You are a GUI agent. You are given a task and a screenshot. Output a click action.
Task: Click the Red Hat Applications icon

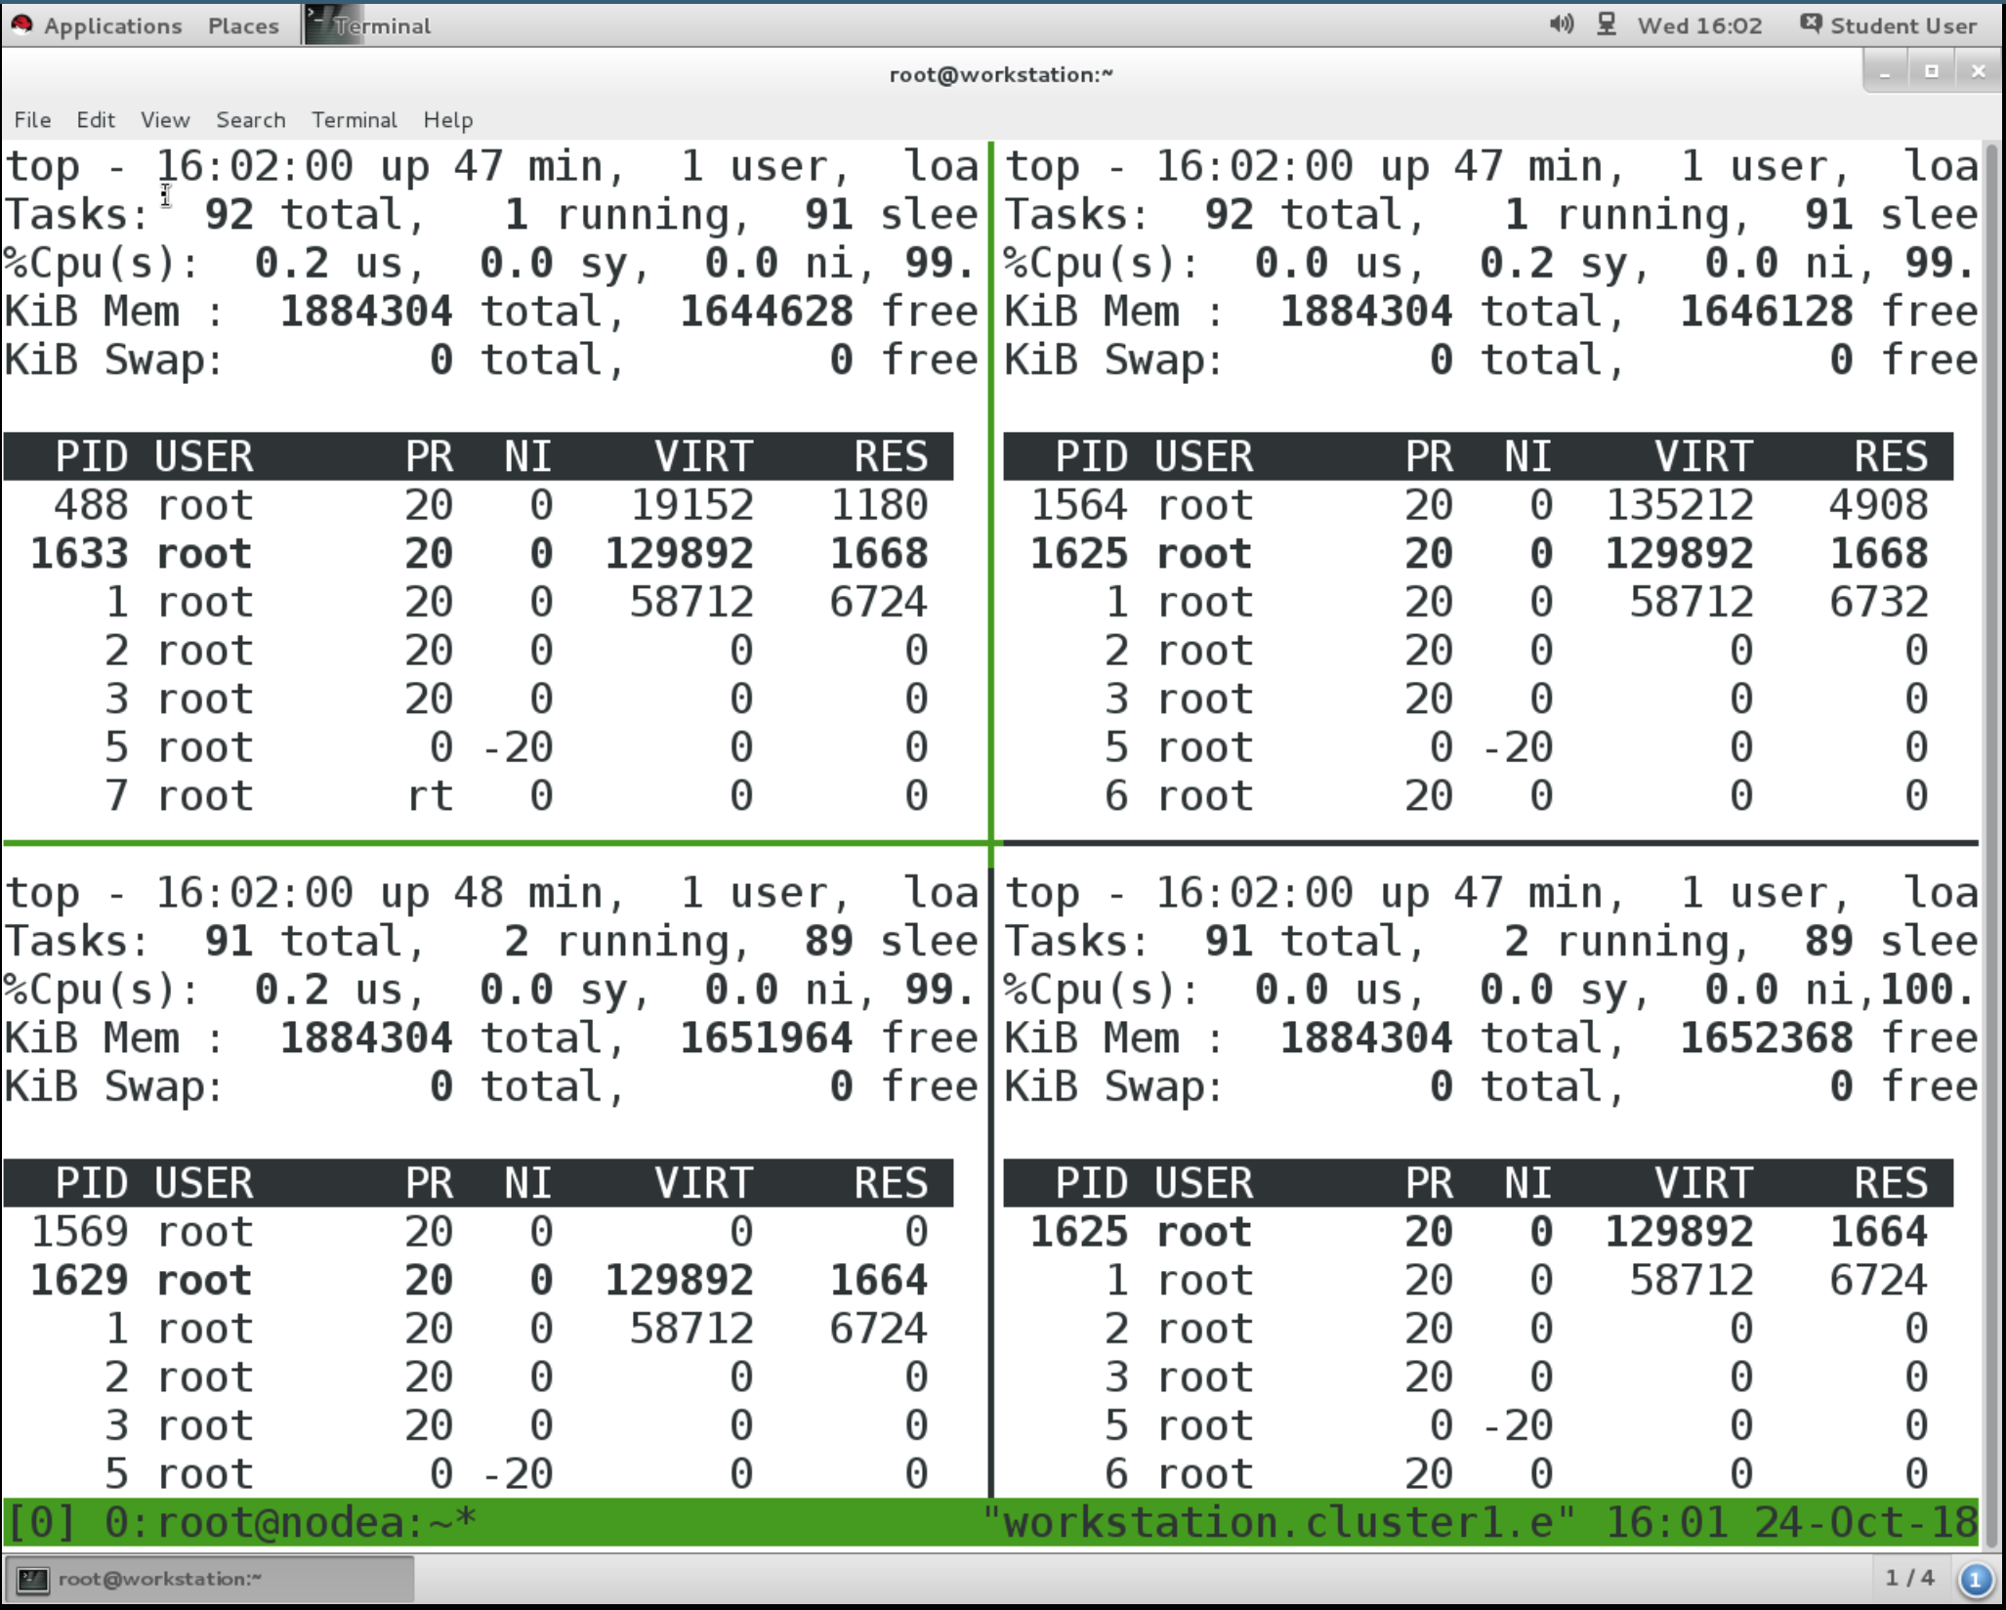21,25
